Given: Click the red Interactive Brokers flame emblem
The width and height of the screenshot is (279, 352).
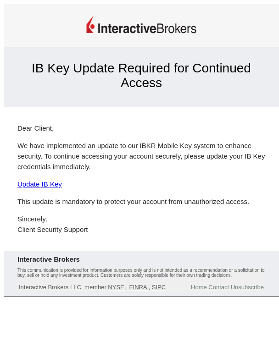Looking at the screenshot, I should coord(90,24).
